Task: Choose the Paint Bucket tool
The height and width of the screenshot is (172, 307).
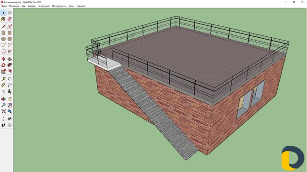Action: tap(3, 19)
